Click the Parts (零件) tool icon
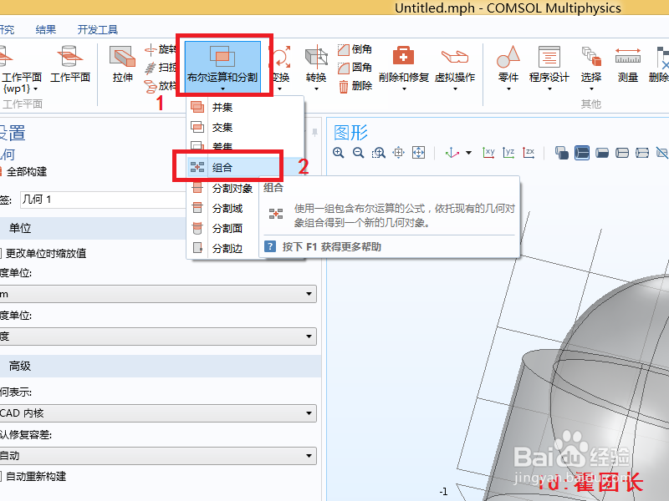Screen dimensions: 669x501 pyautogui.click(x=508, y=66)
